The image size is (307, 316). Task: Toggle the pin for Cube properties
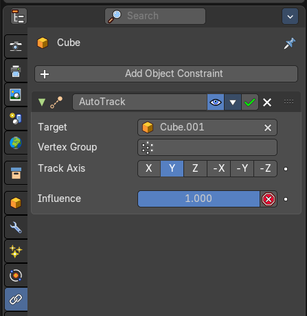pyautogui.click(x=290, y=43)
